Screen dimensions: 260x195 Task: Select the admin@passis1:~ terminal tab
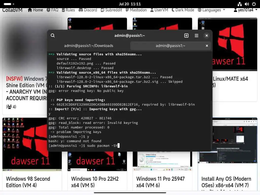[170, 46]
